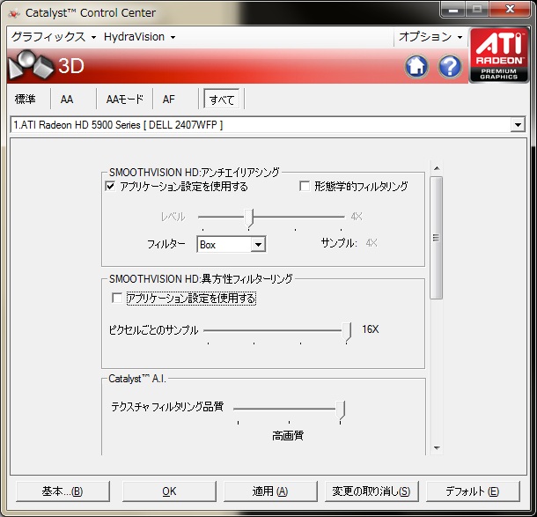Click the 高画質 quality label
Viewport: 537px width, 517px height.
pyautogui.click(x=288, y=435)
